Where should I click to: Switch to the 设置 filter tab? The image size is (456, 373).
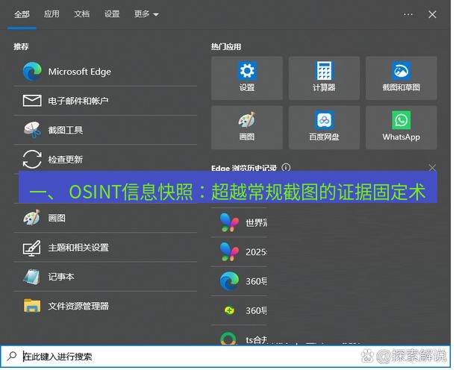(112, 13)
